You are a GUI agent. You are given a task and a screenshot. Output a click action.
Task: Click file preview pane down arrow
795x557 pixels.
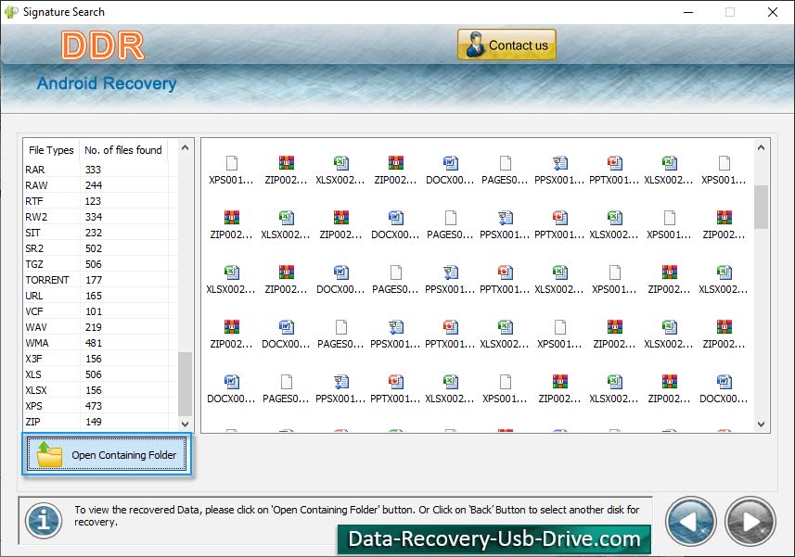click(x=761, y=424)
